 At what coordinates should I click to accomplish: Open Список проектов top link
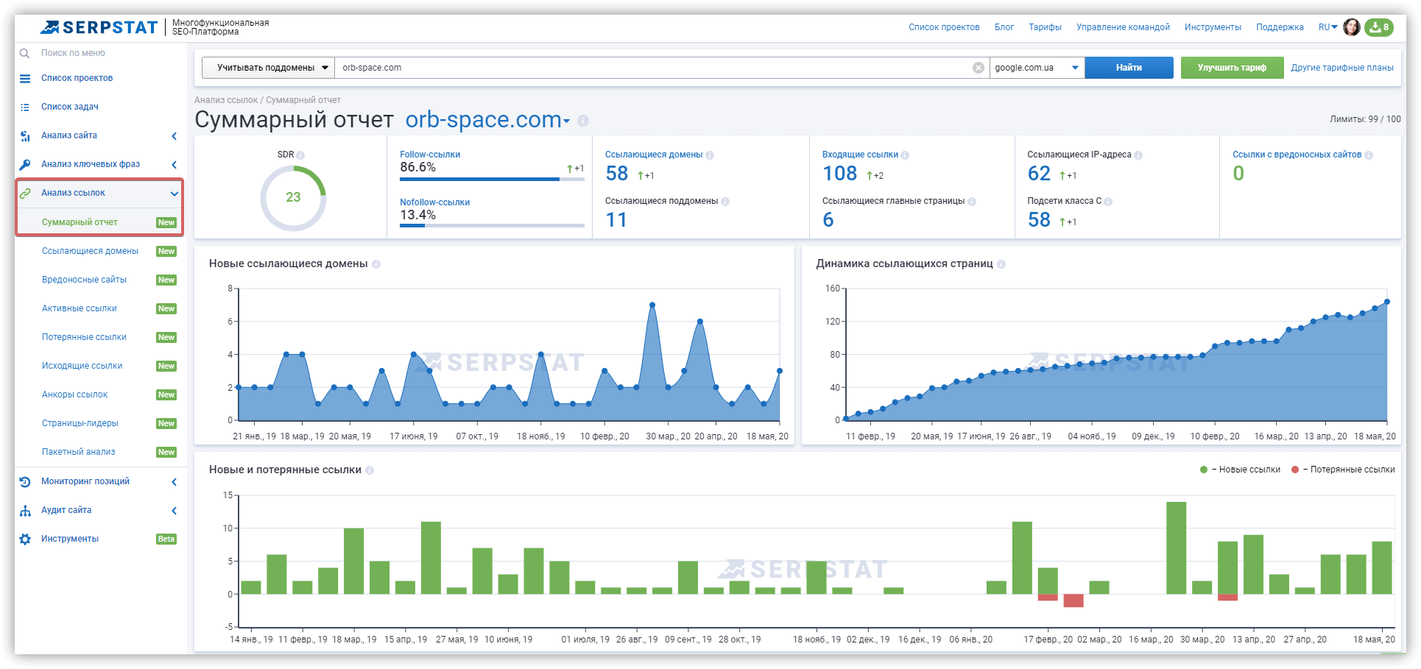(x=944, y=27)
